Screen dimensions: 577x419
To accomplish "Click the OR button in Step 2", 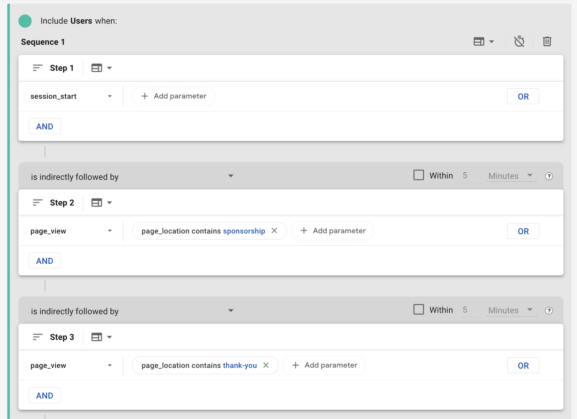I will point(523,231).
